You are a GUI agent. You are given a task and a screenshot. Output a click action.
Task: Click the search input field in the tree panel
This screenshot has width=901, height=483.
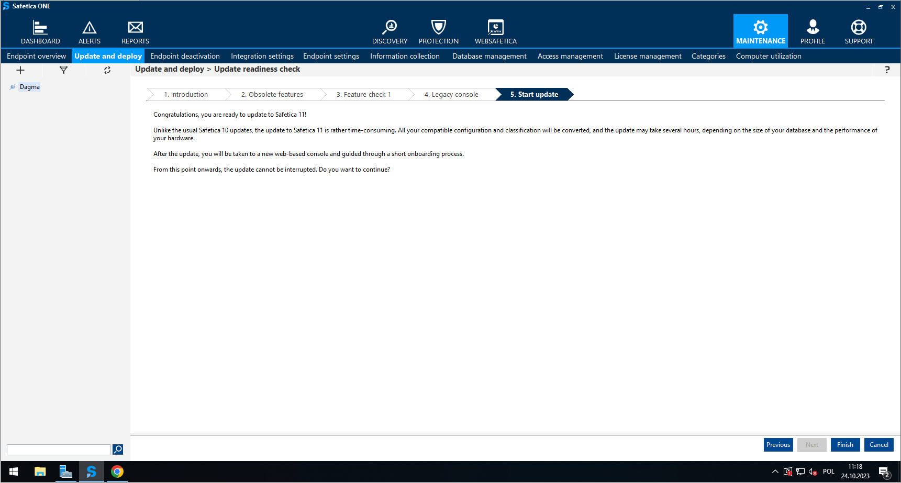[x=58, y=450]
